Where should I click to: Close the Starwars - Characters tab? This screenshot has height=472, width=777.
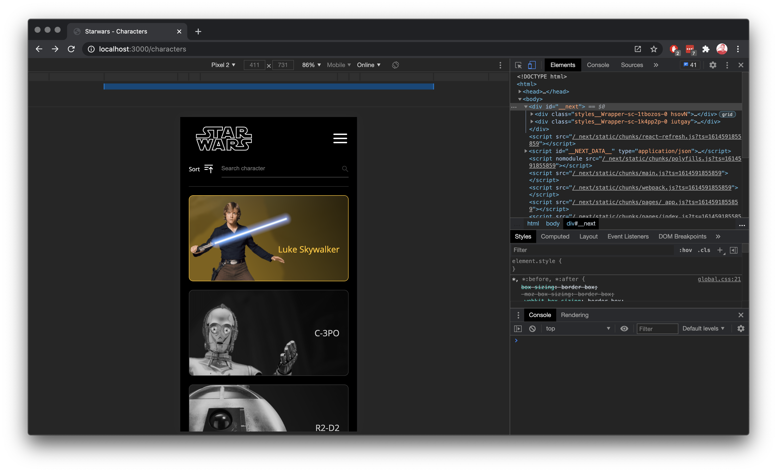pos(179,31)
